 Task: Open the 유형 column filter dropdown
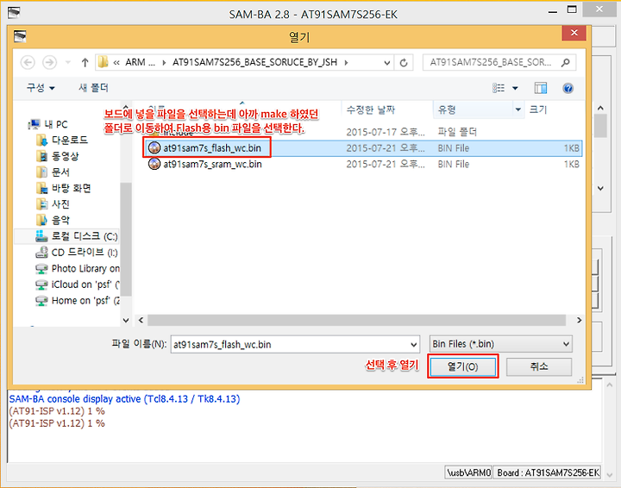point(518,109)
